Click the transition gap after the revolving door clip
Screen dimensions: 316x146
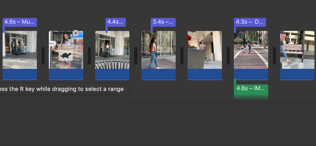click(182, 56)
